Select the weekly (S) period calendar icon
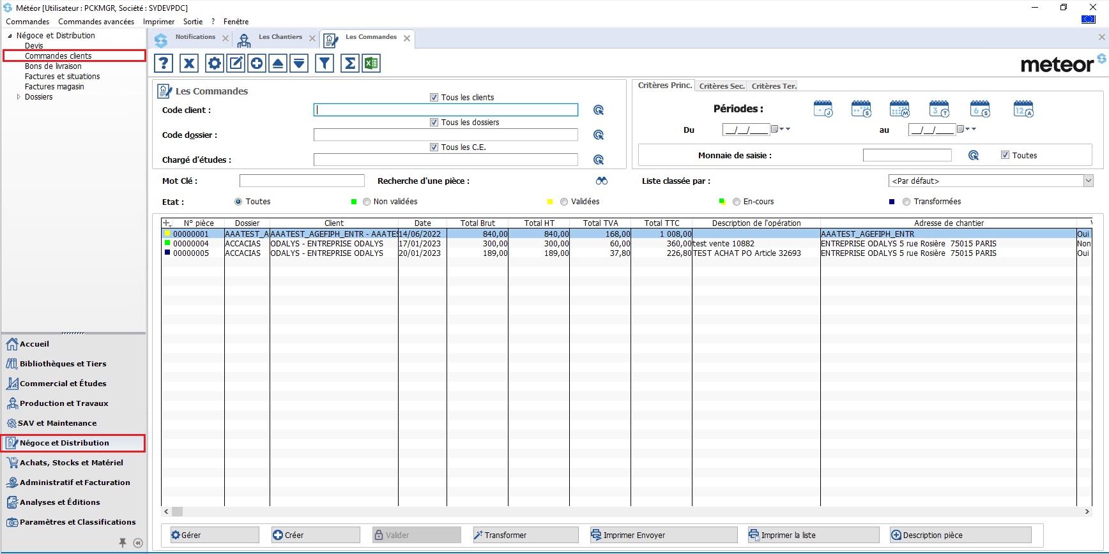 861,109
